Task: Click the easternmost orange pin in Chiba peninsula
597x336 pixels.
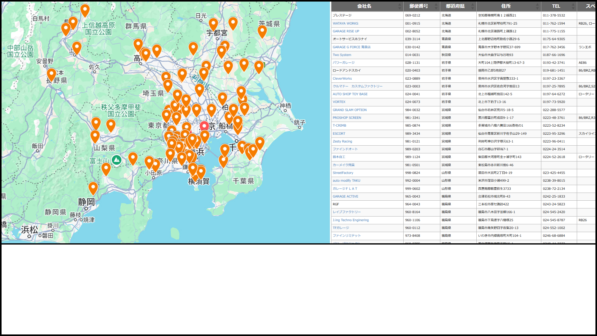Action: click(260, 142)
